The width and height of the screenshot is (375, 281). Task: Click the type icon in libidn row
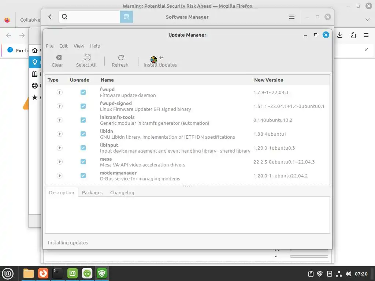(60, 134)
